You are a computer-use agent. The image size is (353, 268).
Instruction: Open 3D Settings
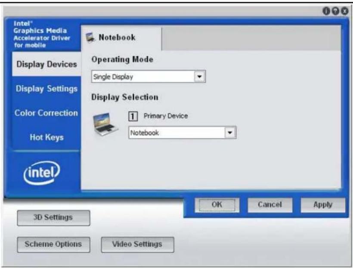[x=53, y=218]
